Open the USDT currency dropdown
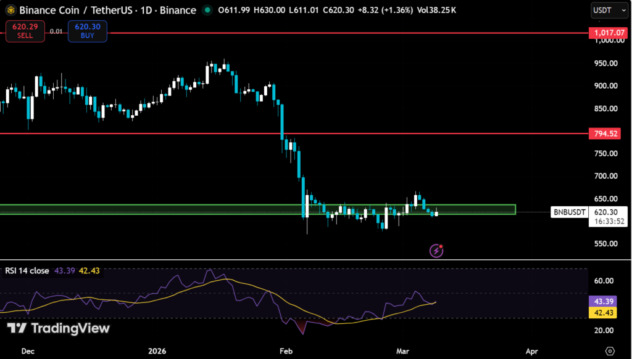 click(x=609, y=10)
